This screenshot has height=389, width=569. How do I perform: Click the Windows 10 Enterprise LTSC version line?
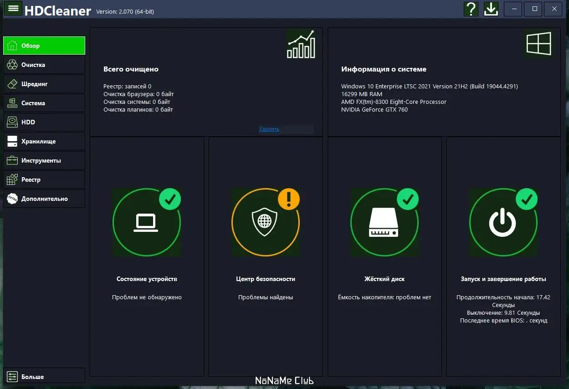430,86
